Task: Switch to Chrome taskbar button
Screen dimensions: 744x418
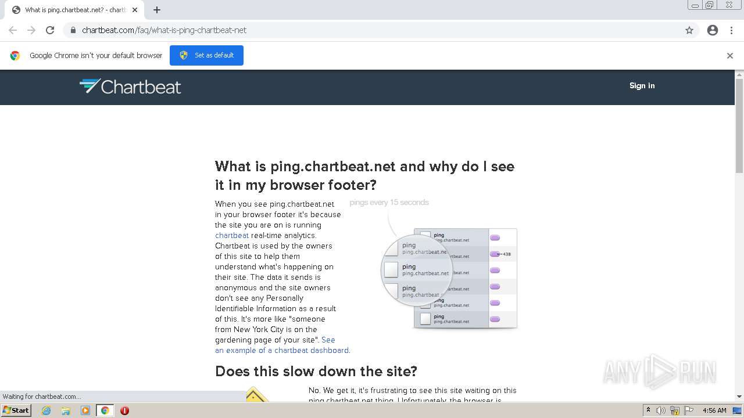Action: [105, 410]
